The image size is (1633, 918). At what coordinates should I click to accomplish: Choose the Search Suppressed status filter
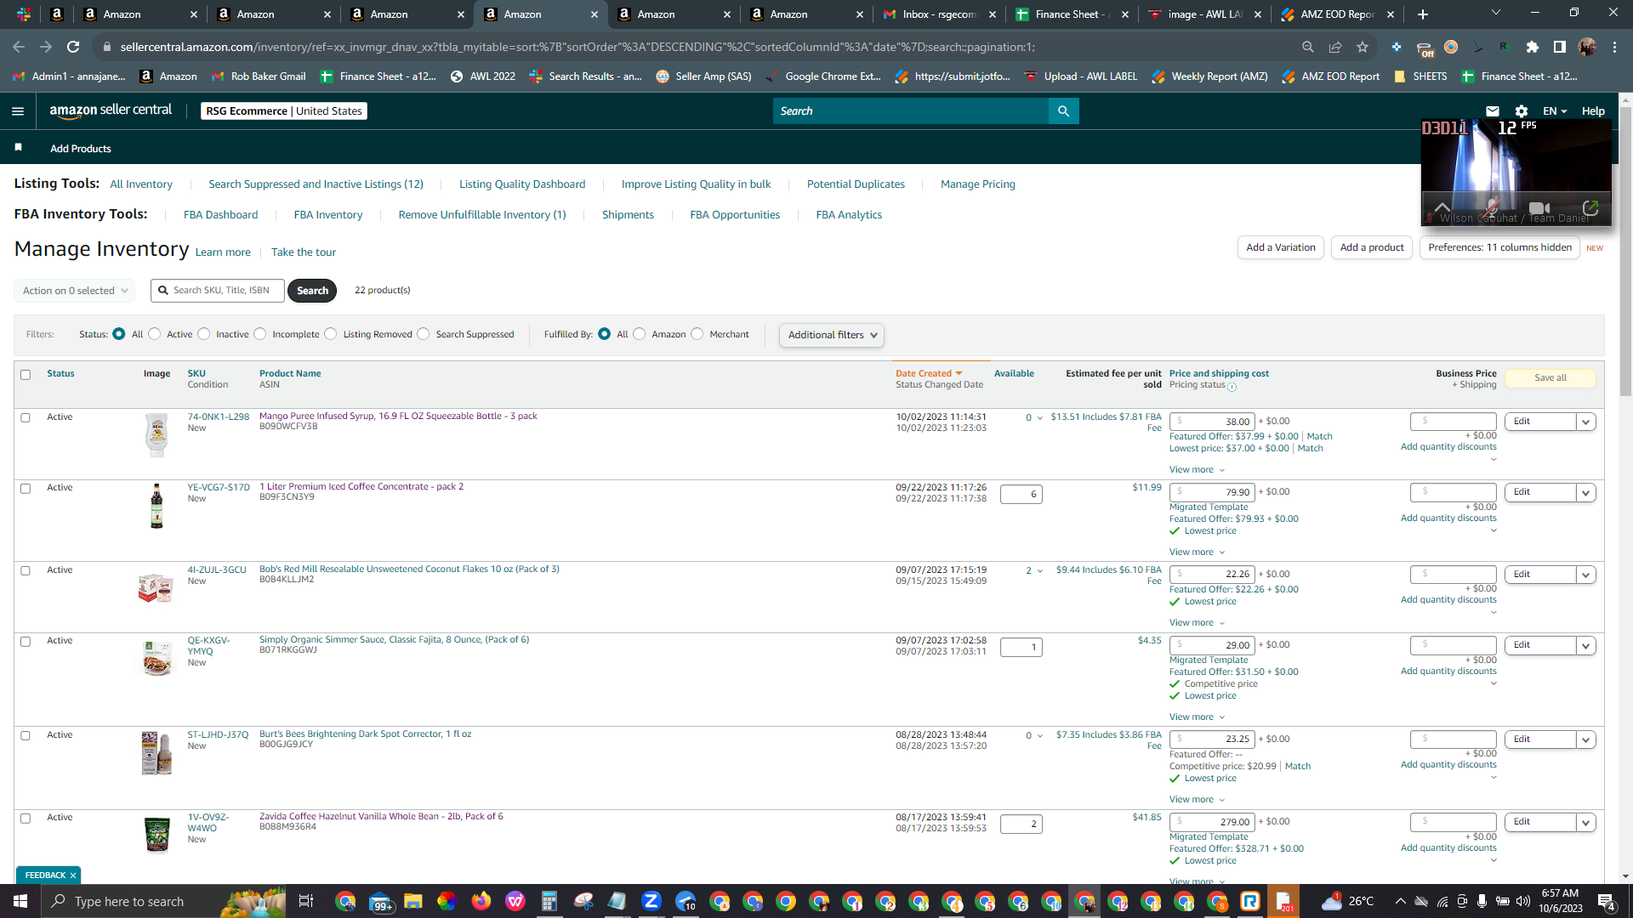pyautogui.click(x=424, y=334)
